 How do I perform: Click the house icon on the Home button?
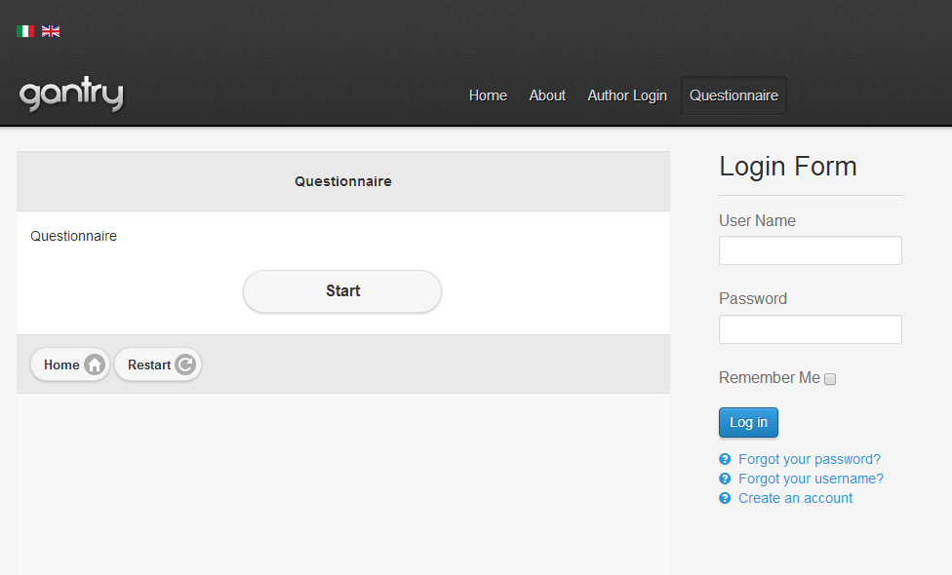pyautogui.click(x=94, y=364)
